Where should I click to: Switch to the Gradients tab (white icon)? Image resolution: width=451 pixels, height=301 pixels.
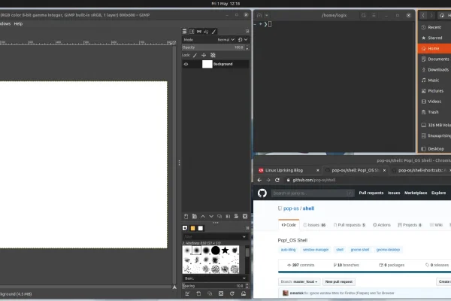(x=201, y=228)
